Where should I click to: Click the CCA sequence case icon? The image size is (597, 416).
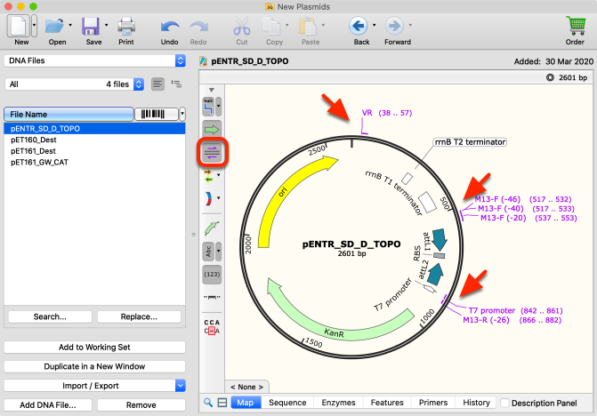[212, 326]
